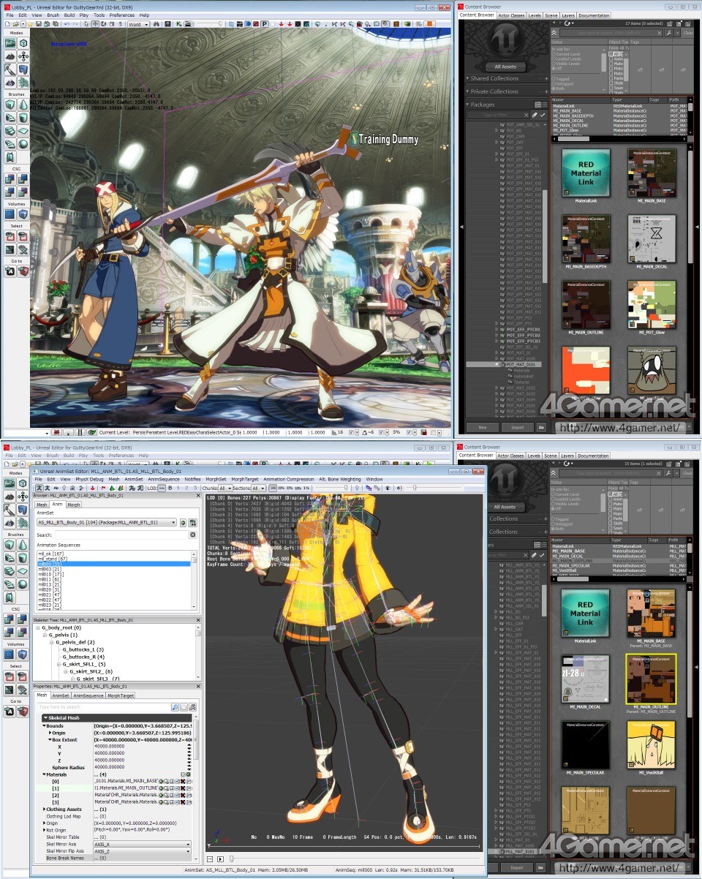Click CSG Add in the upper Unreal Editor toolbox
This screenshot has width=702, height=879.
point(10,178)
